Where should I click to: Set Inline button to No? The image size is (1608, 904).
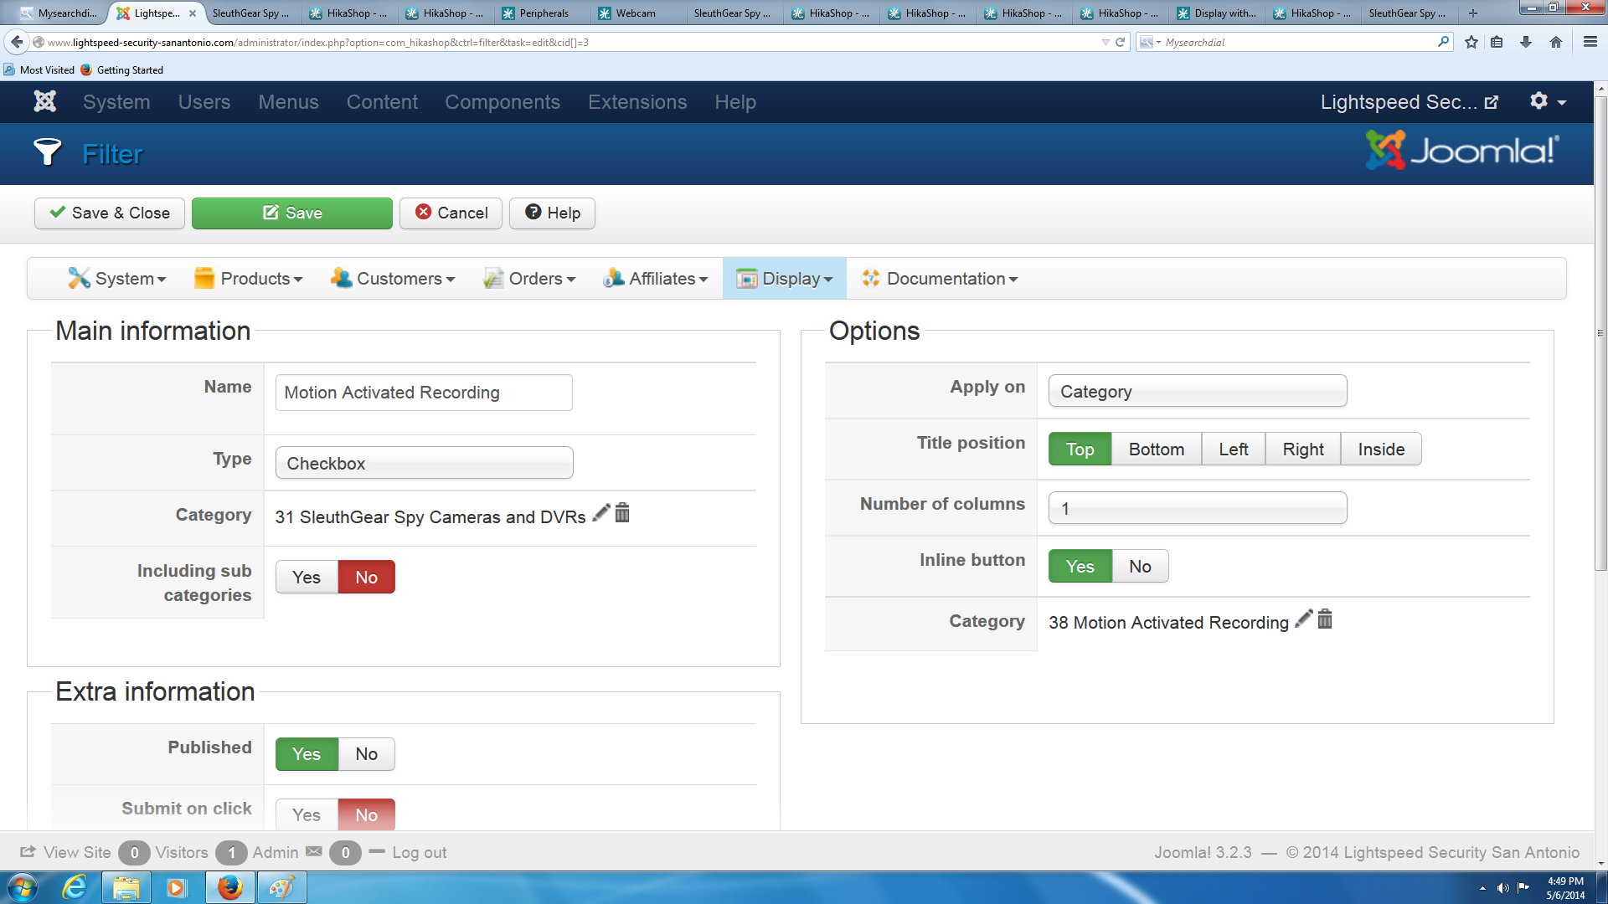[1140, 567]
